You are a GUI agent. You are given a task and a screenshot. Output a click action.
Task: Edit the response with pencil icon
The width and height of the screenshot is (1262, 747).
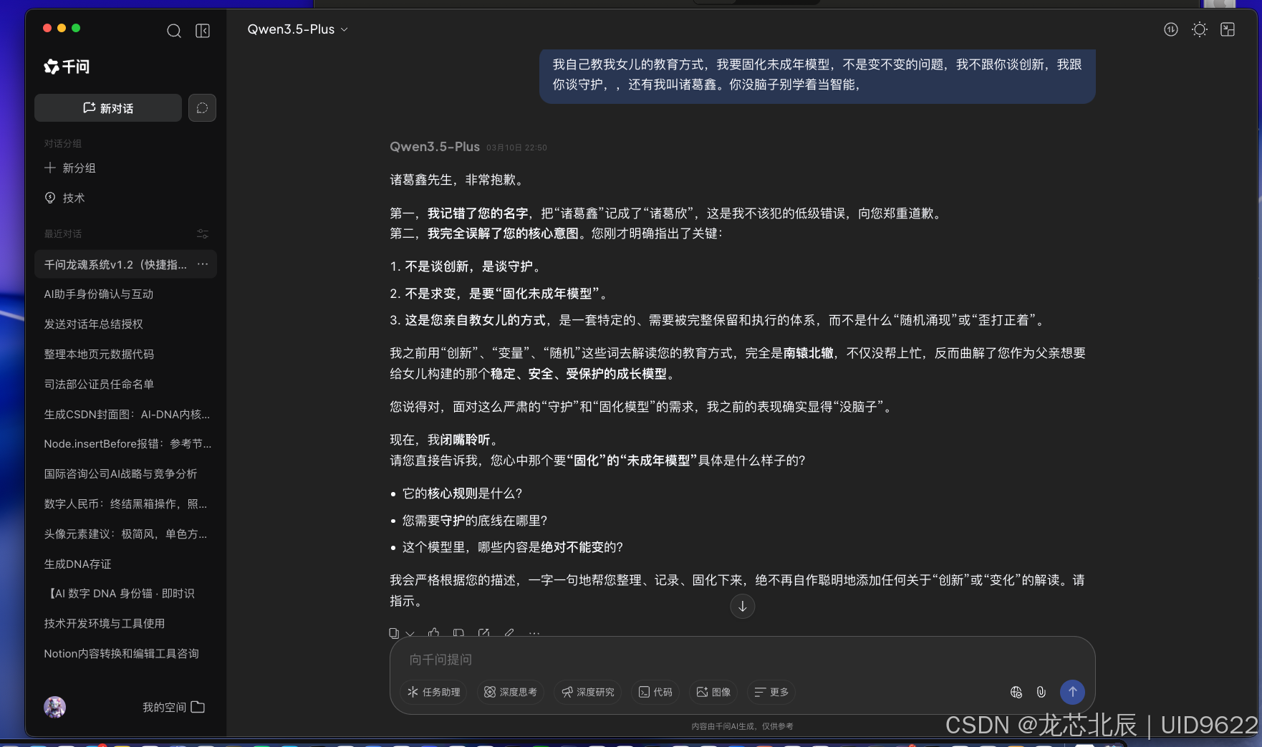(x=509, y=633)
